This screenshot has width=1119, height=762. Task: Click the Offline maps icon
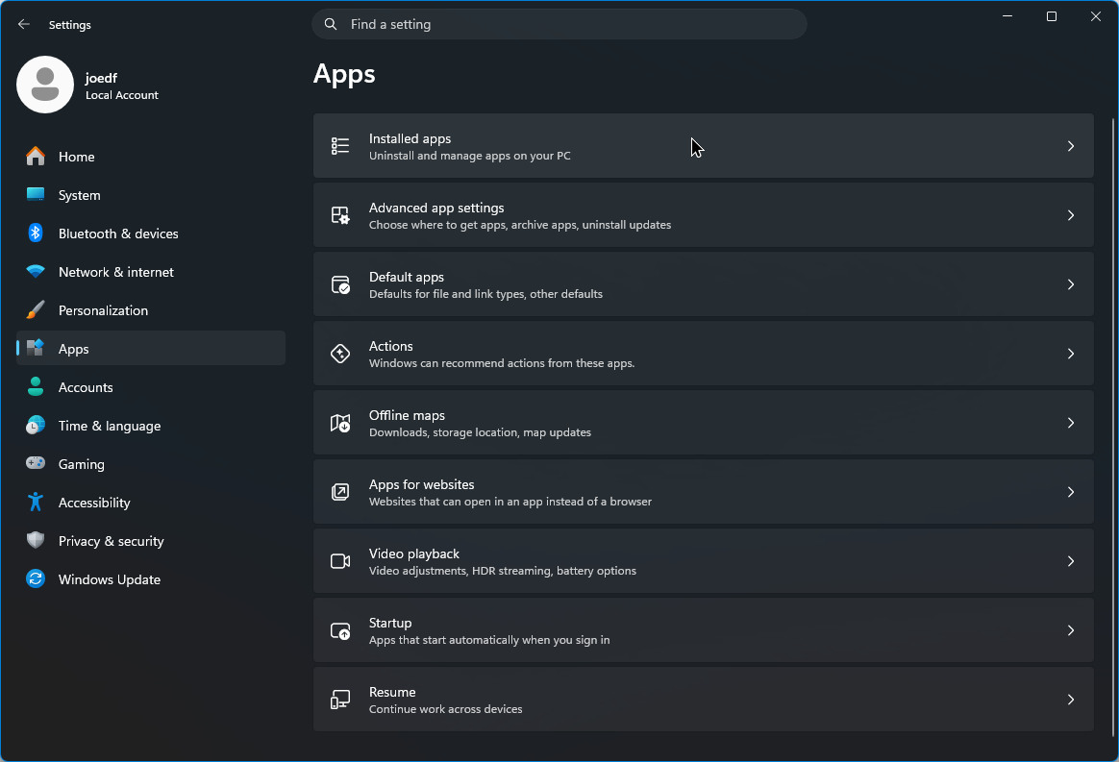point(340,423)
